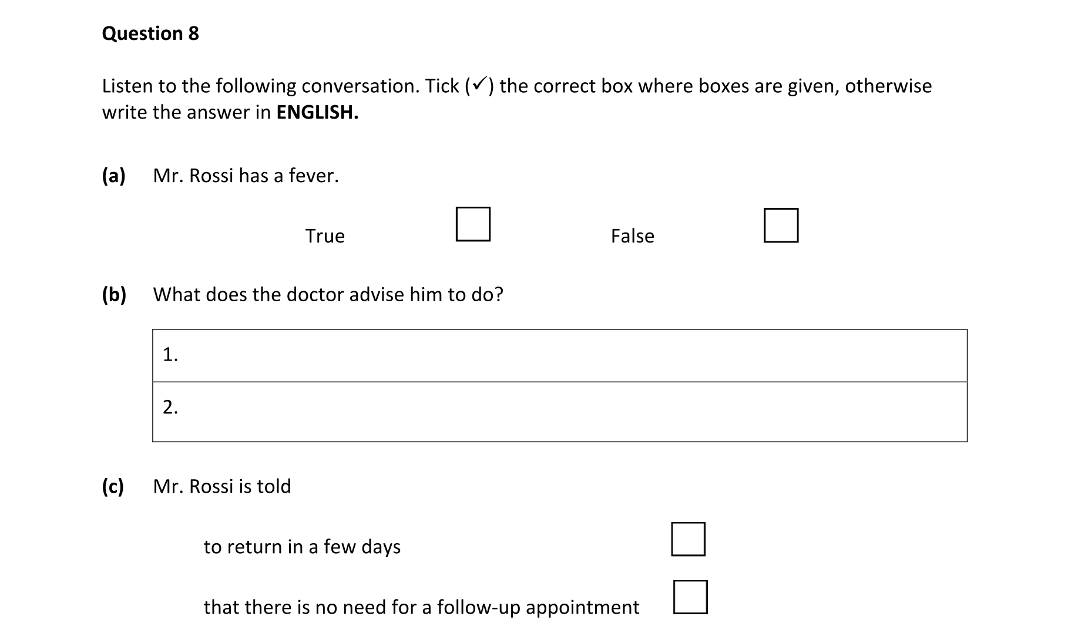Tick the True checkbox
This screenshot has width=1068, height=643.
point(473,224)
